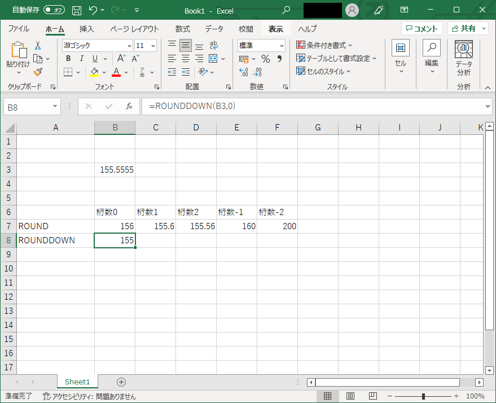Open Cell Styles dropdown
This screenshot has width=496, height=403.
point(323,72)
